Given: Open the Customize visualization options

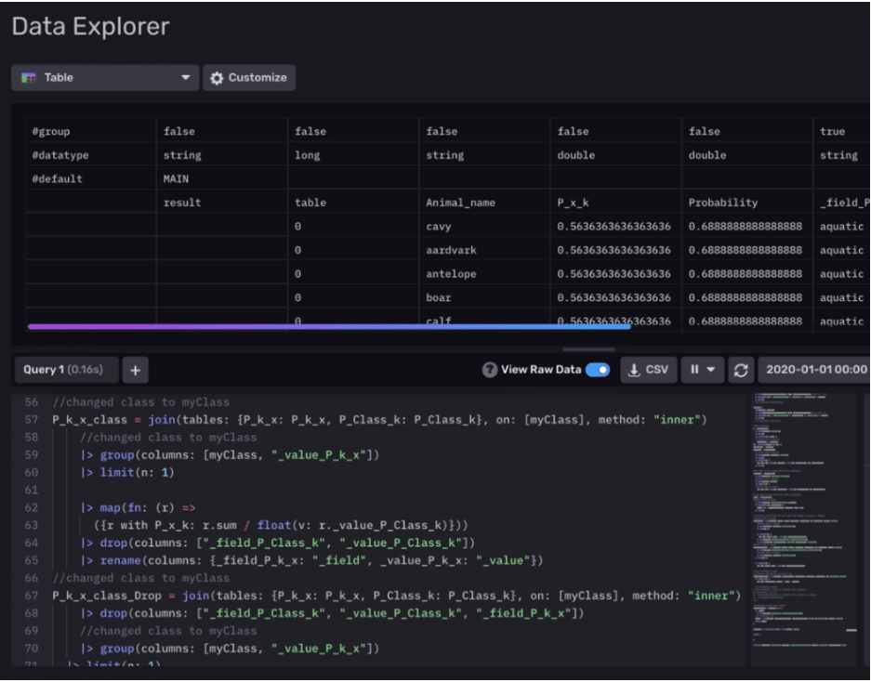Looking at the screenshot, I should (249, 77).
